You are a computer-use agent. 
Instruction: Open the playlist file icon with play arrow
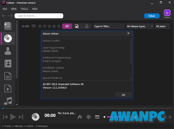(x=8, y=88)
